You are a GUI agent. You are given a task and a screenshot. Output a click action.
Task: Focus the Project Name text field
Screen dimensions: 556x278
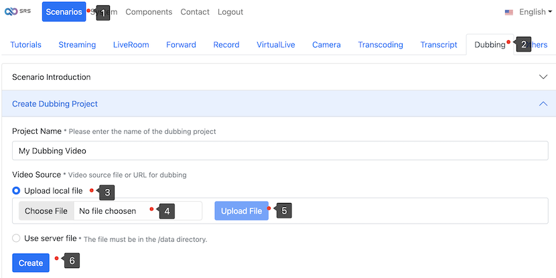click(x=280, y=151)
